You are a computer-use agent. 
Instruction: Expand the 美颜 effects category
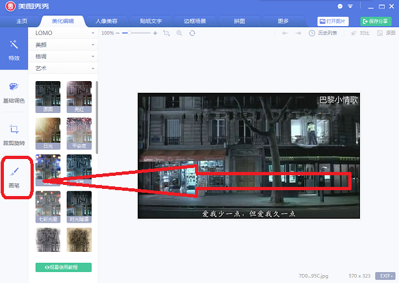pos(63,45)
